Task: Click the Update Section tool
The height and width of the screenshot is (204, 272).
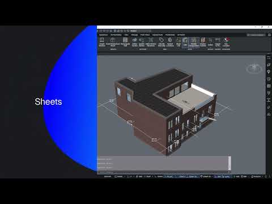Action: pos(142,42)
